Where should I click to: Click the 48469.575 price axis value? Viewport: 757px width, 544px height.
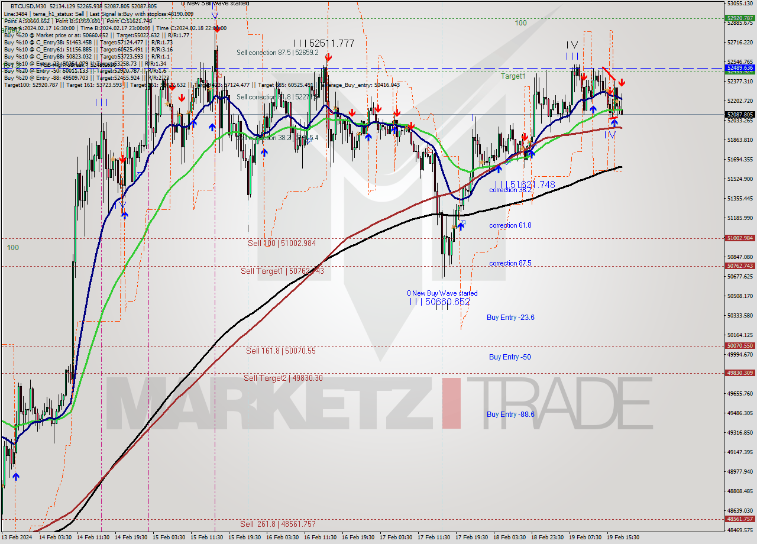pyautogui.click(x=740, y=530)
